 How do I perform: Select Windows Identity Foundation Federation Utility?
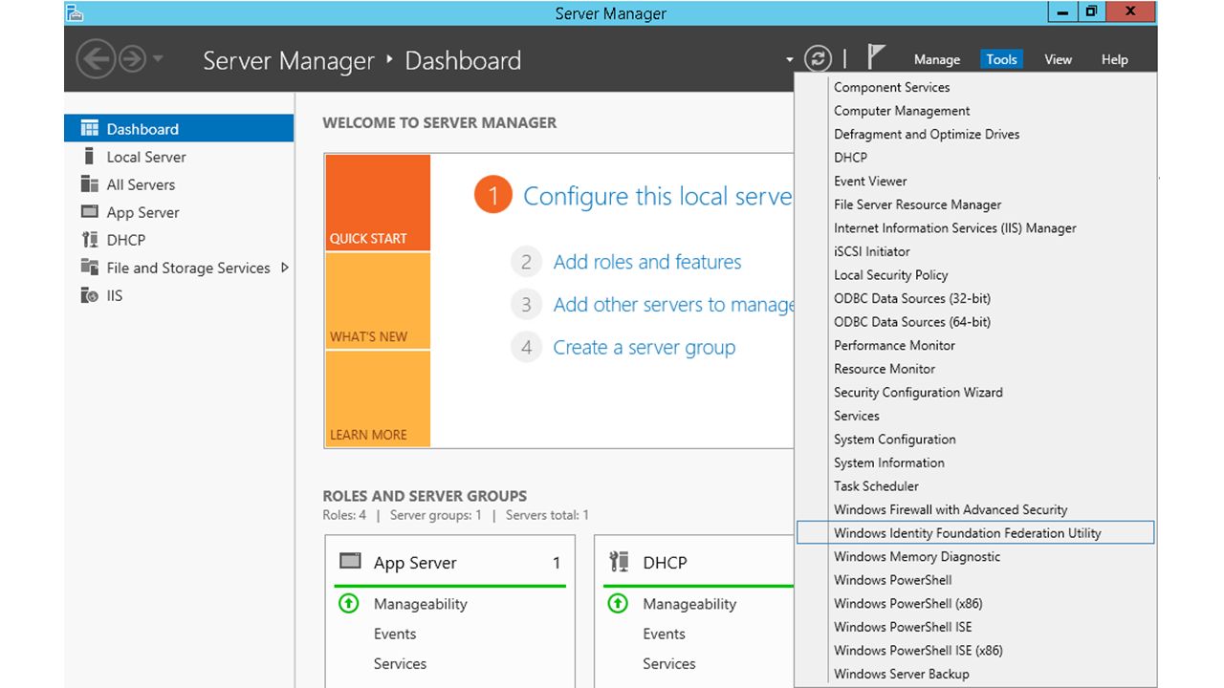point(975,533)
